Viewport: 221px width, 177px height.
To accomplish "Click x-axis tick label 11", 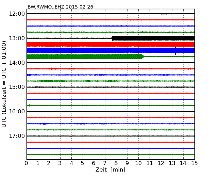I will [x=150, y=163].
